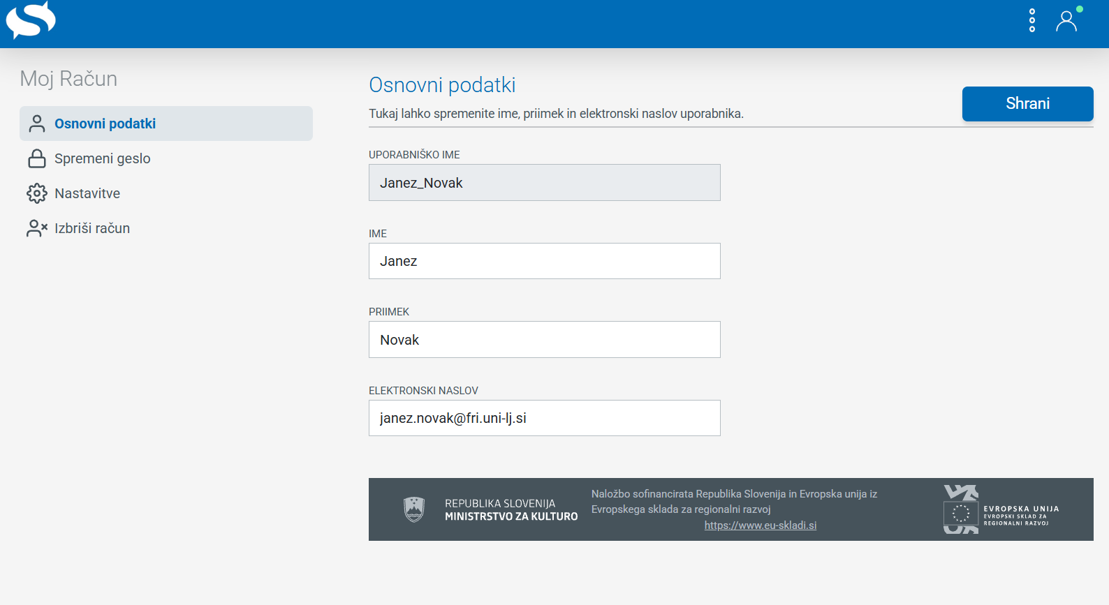
Task: Open the user profile icon menu
Action: (1066, 21)
